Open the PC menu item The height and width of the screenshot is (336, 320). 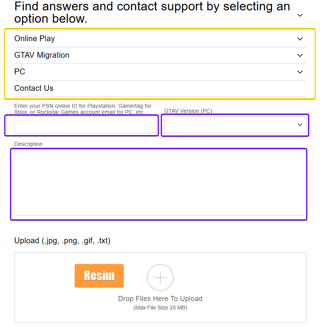click(x=20, y=72)
